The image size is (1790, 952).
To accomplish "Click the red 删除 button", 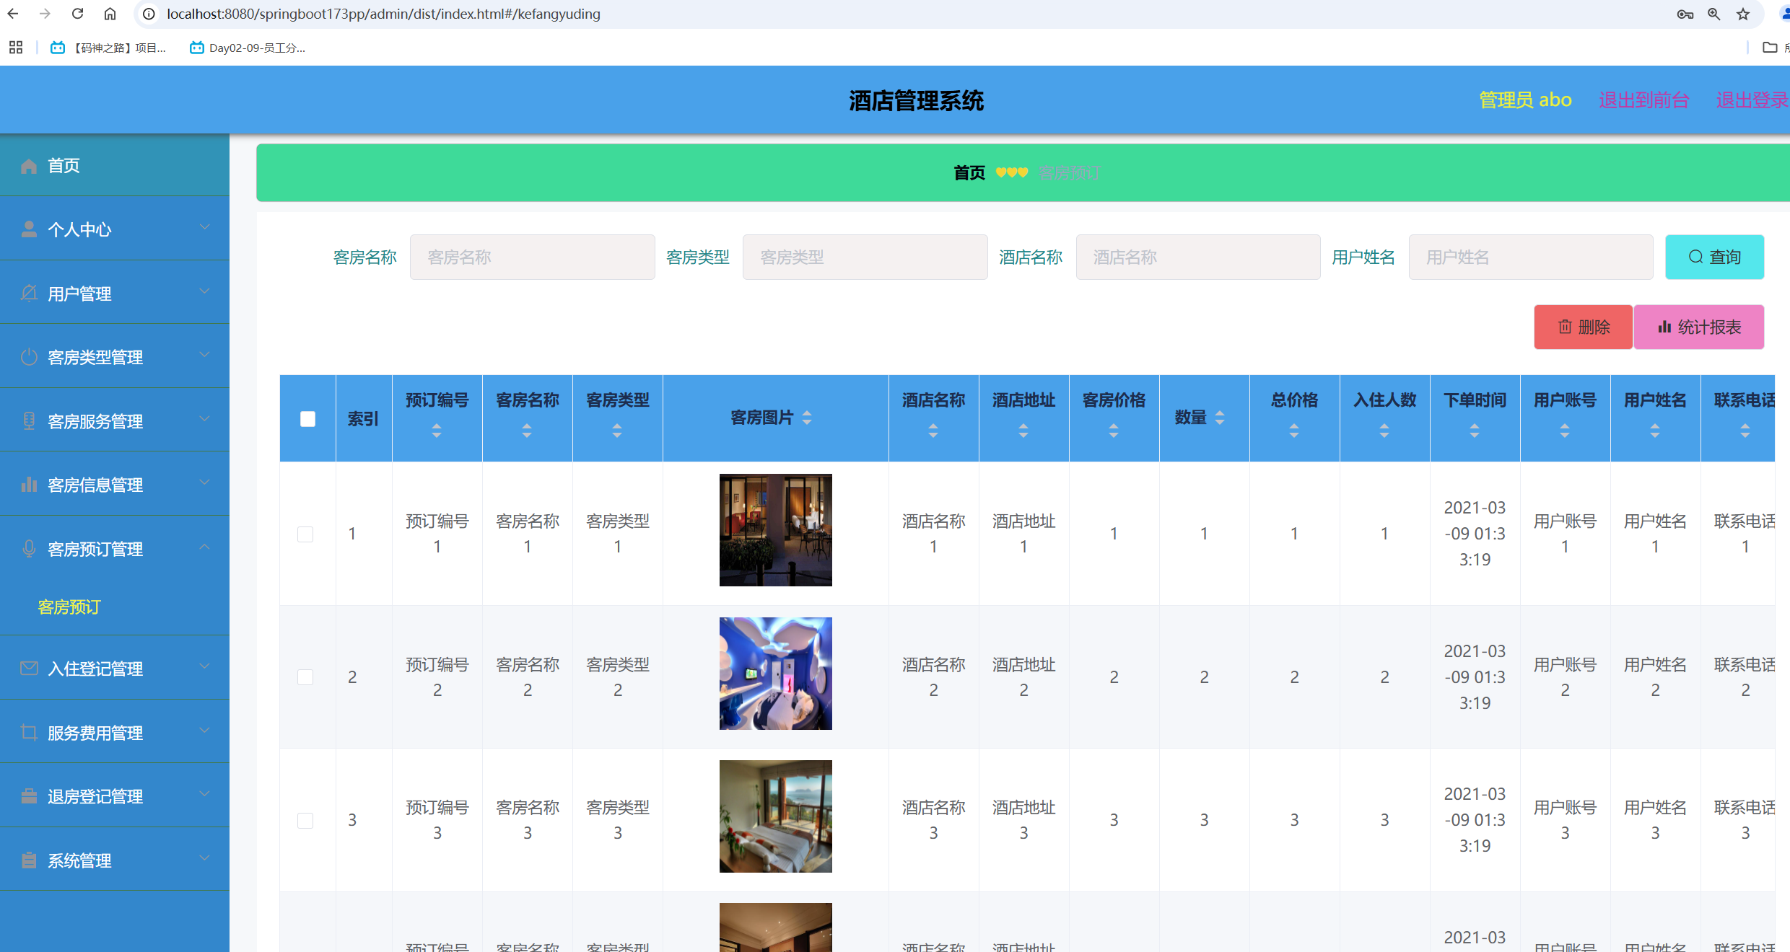I will (x=1583, y=327).
